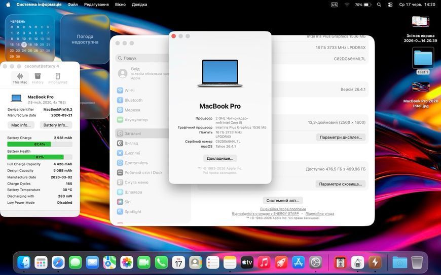Open Music app in Dock
Image resolution: width=441 pixels, height=275 pixels.
pyautogui.click(x=264, y=263)
